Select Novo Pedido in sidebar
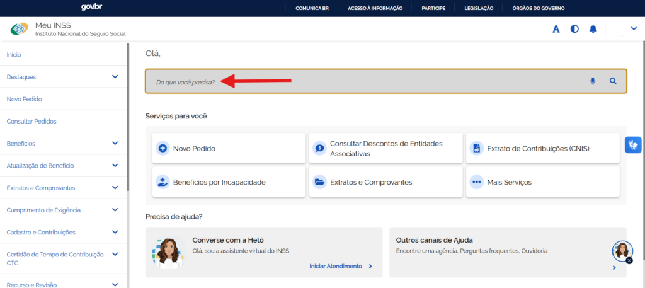Image resolution: width=645 pixels, height=288 pixels. point(25,99)
